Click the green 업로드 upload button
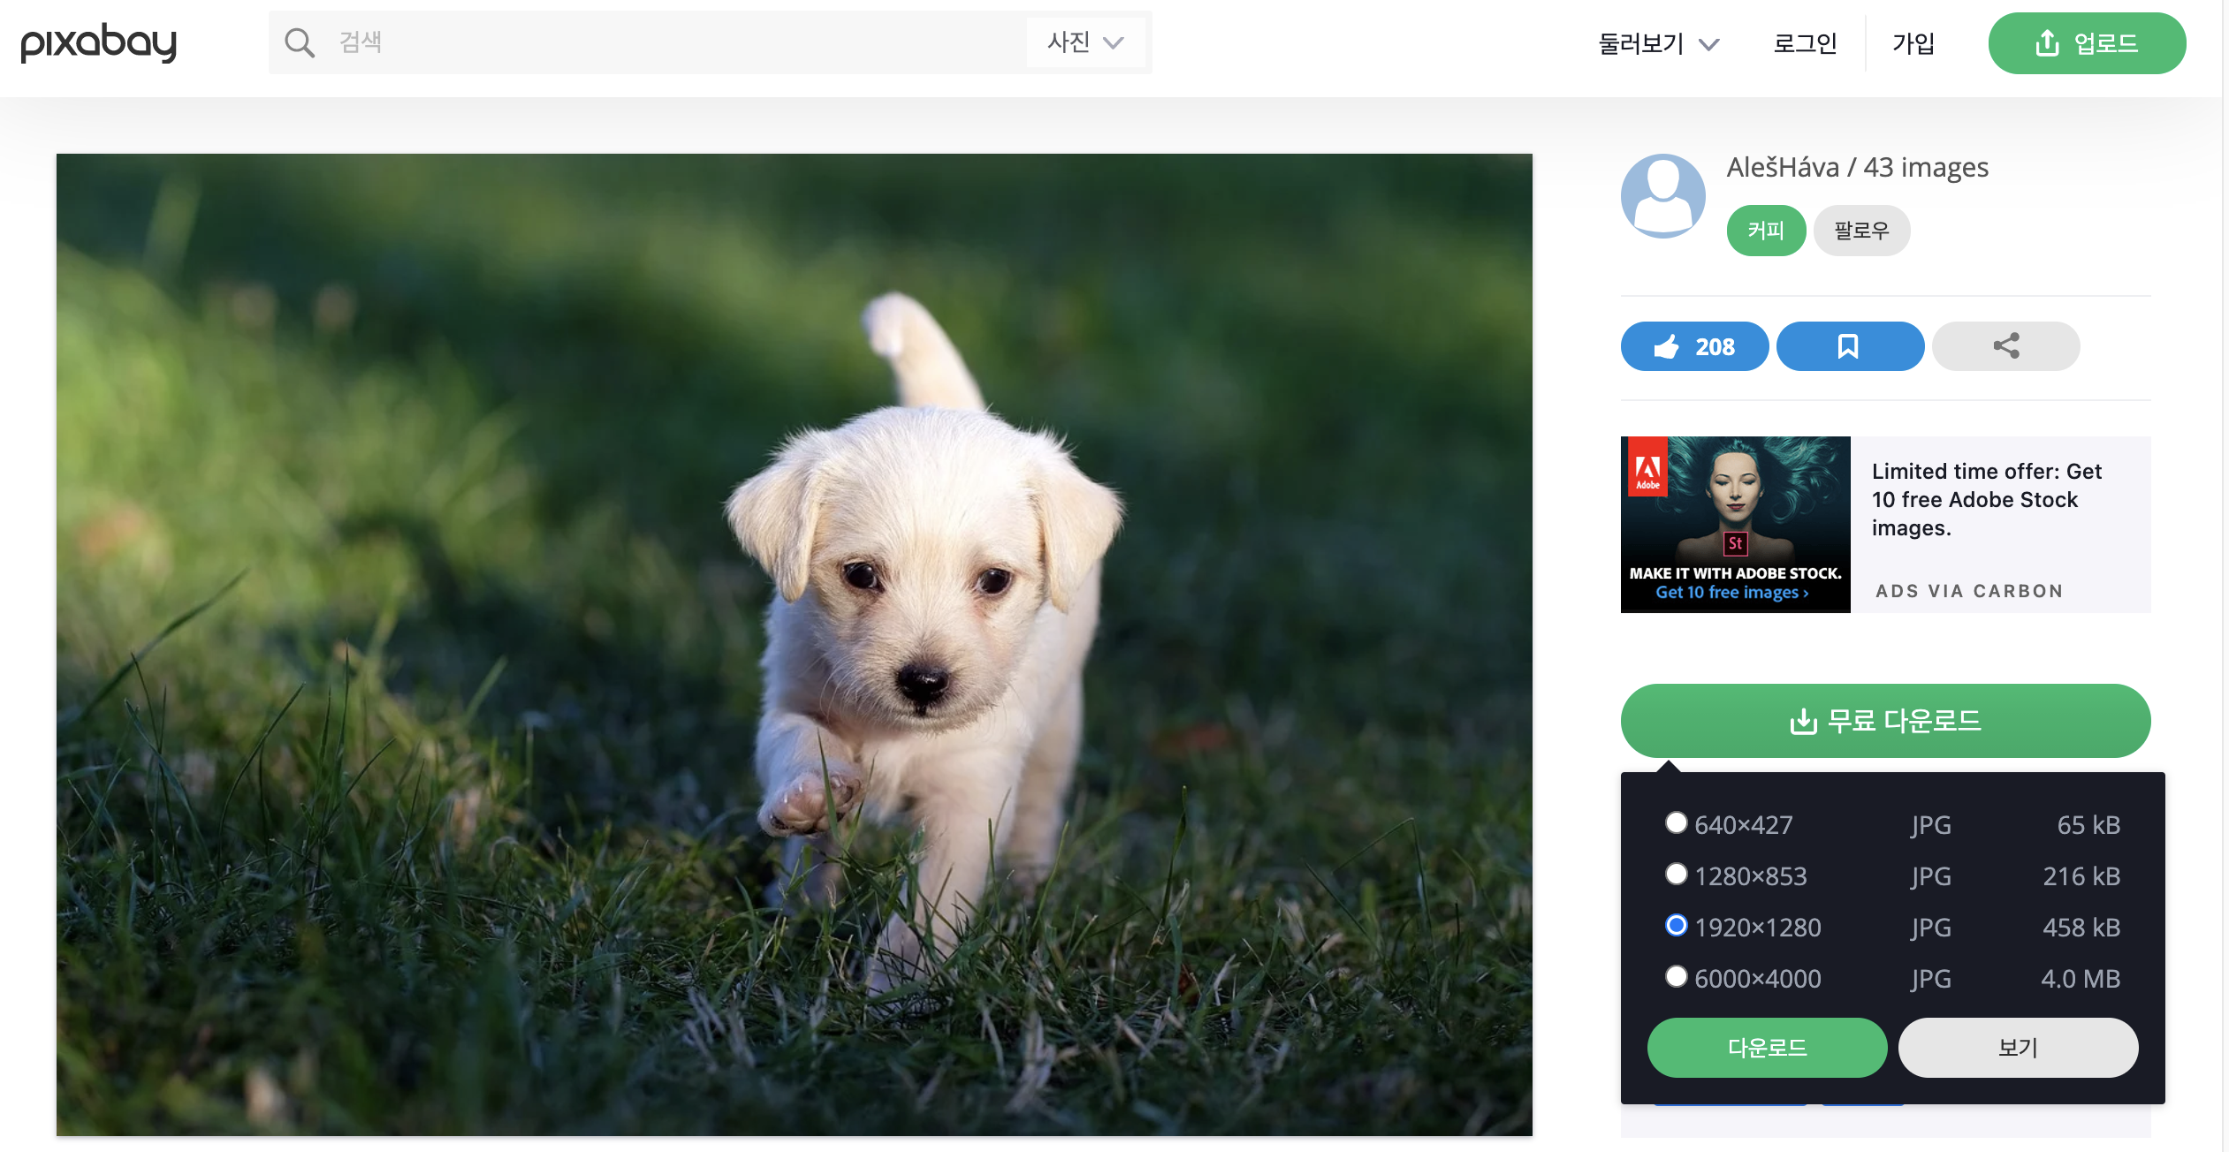Viewport: 2229px width, 1152px height. click(2086, 43)
